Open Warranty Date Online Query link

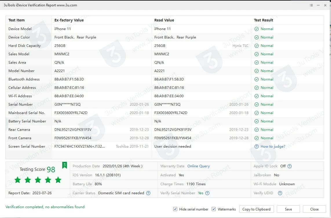pos(199,166)
